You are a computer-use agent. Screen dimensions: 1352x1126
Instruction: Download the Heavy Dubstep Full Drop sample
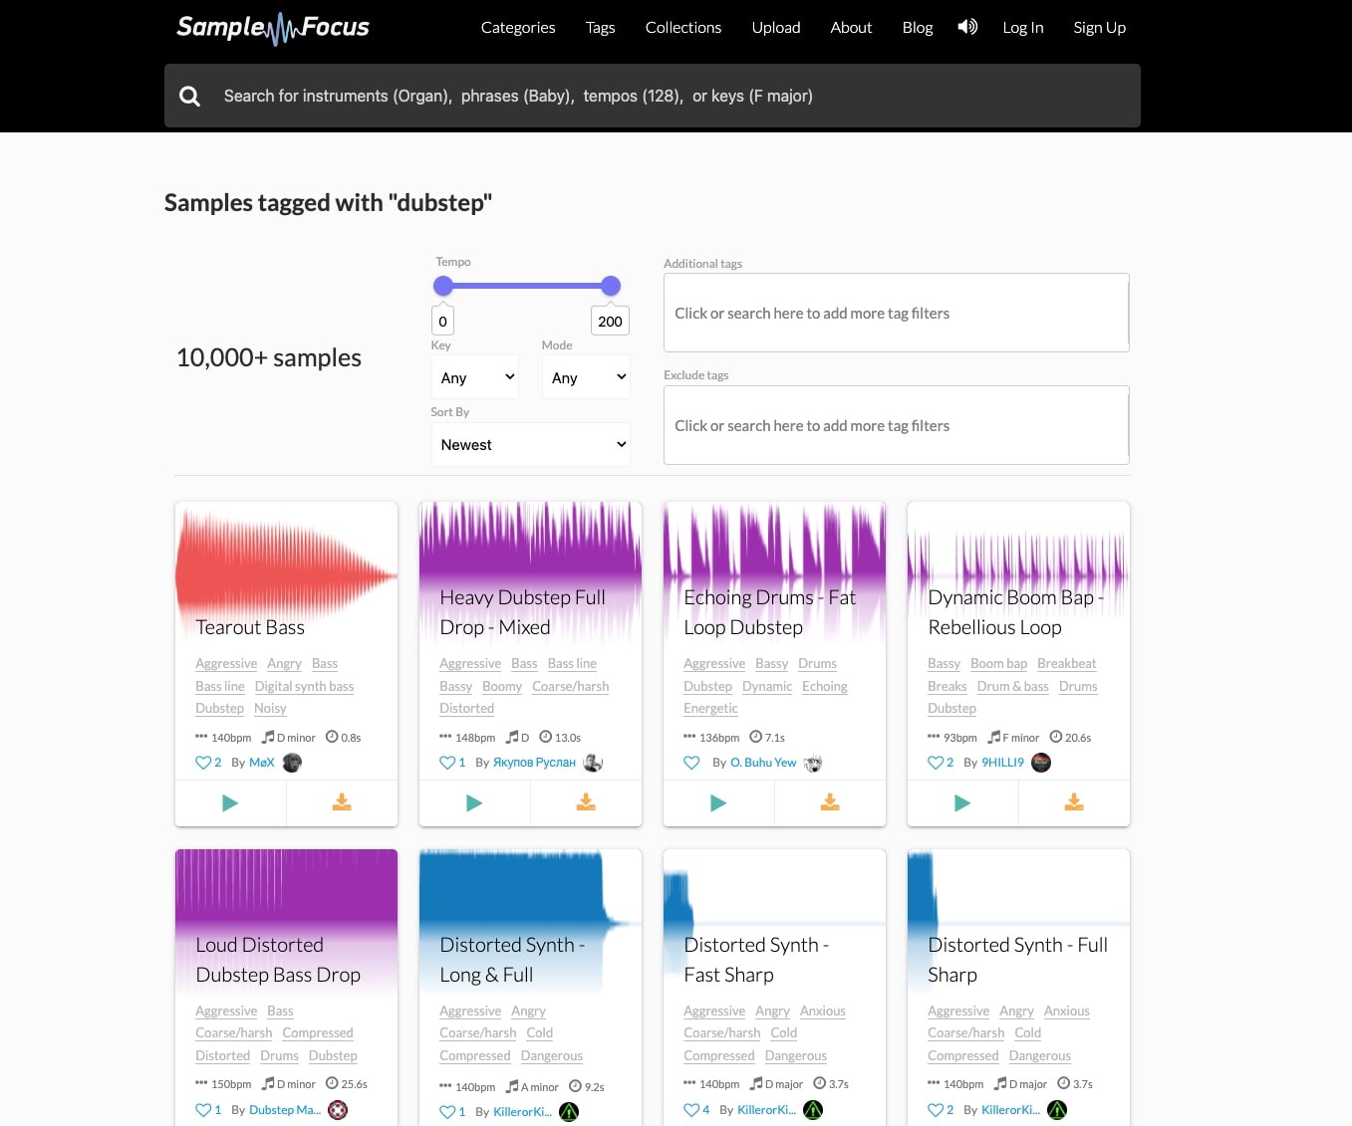click(586, 802)
